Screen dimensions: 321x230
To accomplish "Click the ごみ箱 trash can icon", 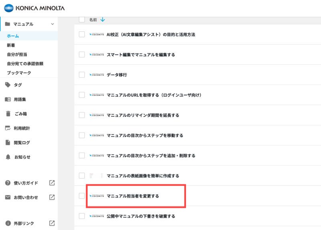I will [x=8, y=114].
